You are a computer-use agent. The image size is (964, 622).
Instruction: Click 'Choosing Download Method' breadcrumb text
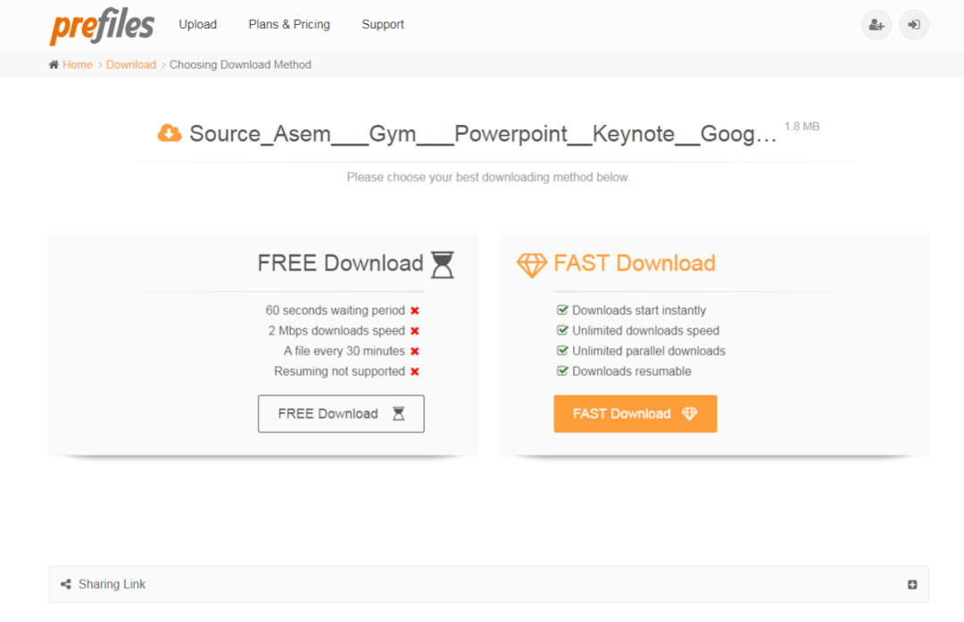pyautogui.click(x=240, y=64)
